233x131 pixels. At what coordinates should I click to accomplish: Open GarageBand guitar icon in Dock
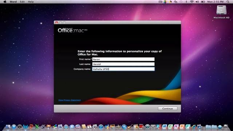coord(130,127)
